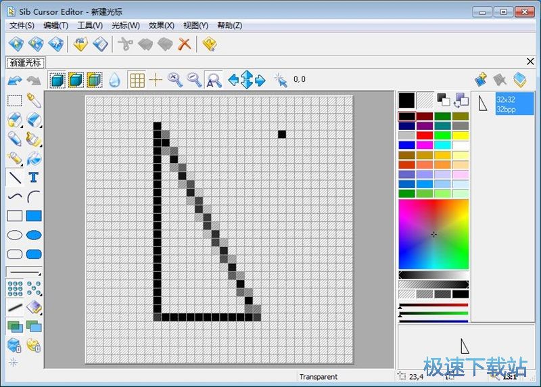Switch to the 新建光标 tab
The image size is (541, 387).
pyautogui.click(x=25, y=62)
